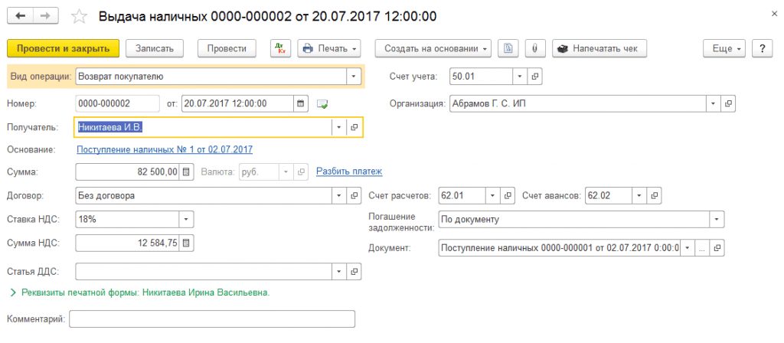Viewport: 784px width, 343px height.
Task: Click the Провести button
Action: (227, 48)
